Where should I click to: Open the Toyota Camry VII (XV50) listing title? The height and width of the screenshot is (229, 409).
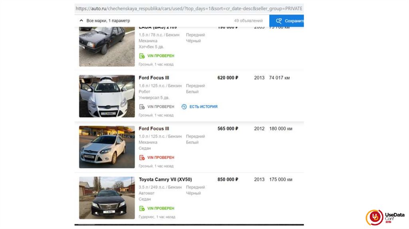click(165, 180)
